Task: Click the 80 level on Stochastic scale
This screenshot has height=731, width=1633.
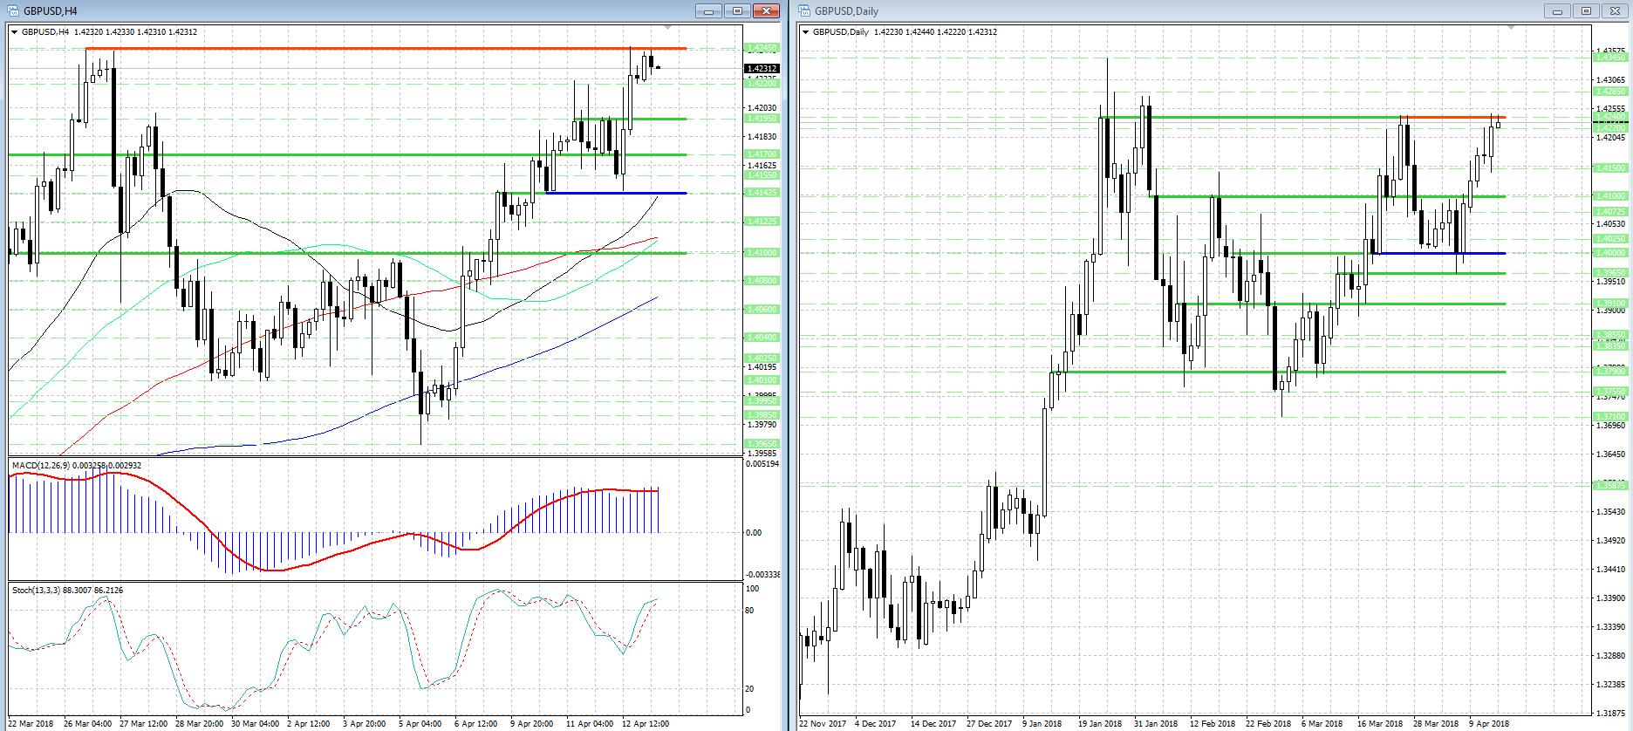Action: click(x=749, y=611)
